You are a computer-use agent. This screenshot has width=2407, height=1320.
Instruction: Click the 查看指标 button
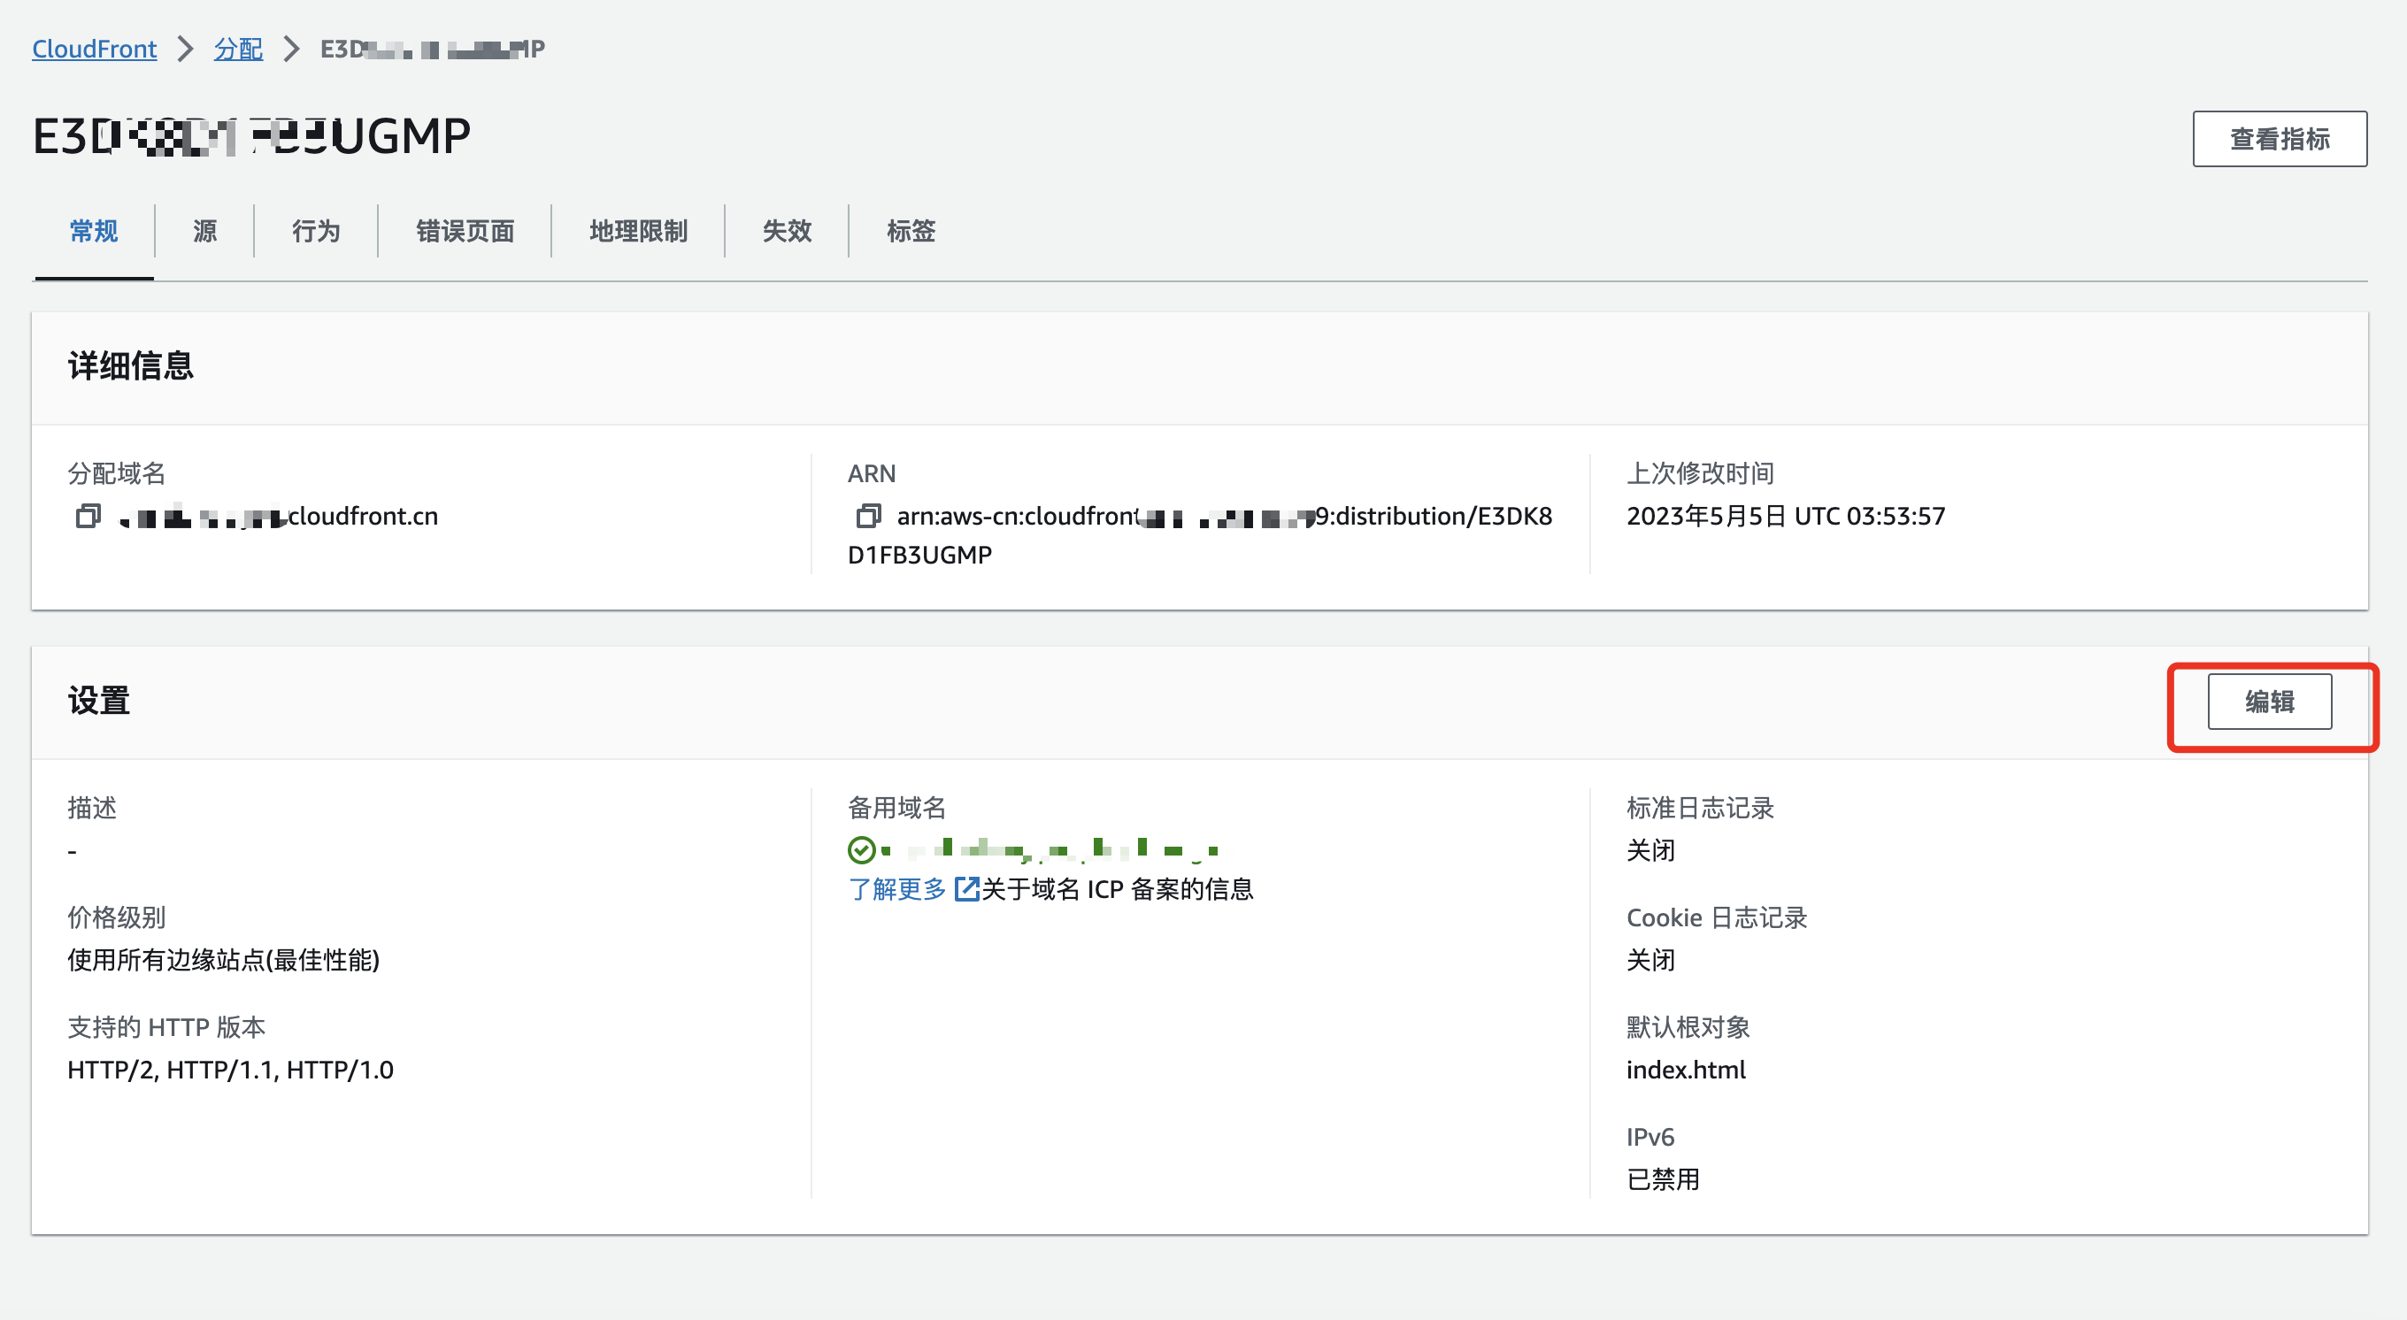(x=2279, y=139)
